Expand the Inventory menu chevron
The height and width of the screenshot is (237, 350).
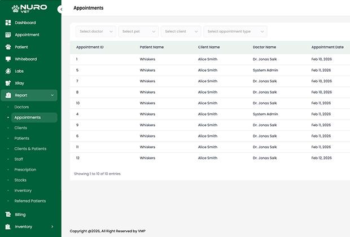tap(53, 226)
